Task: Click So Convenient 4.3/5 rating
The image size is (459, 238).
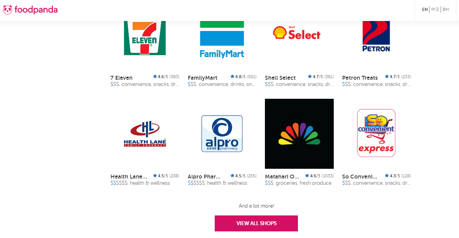Action: (x=398, y=176)
